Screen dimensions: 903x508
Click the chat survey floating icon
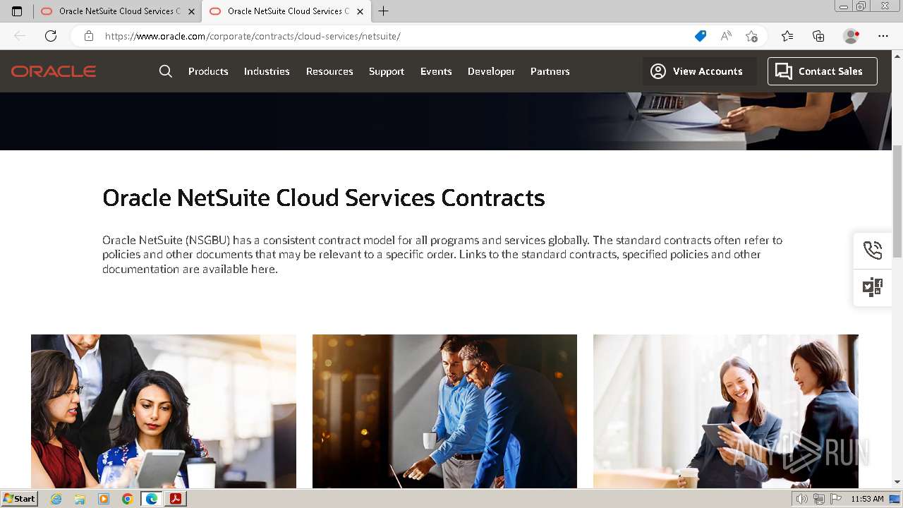pyautogui.click(x=873, y=286)
